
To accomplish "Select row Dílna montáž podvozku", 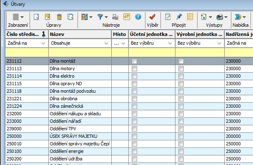I will coord(129,91).
